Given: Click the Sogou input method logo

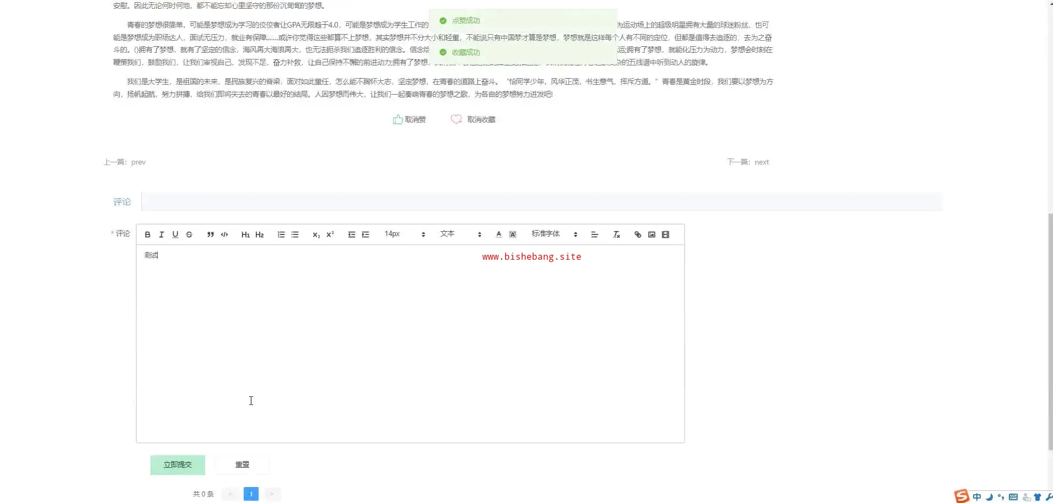Looking at the screenshot, I should pyautogui.click(x=961, y=496).
